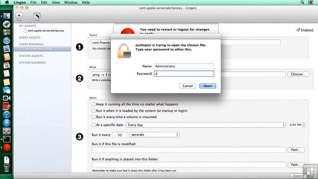Open the Edit menu

(44, 2)
